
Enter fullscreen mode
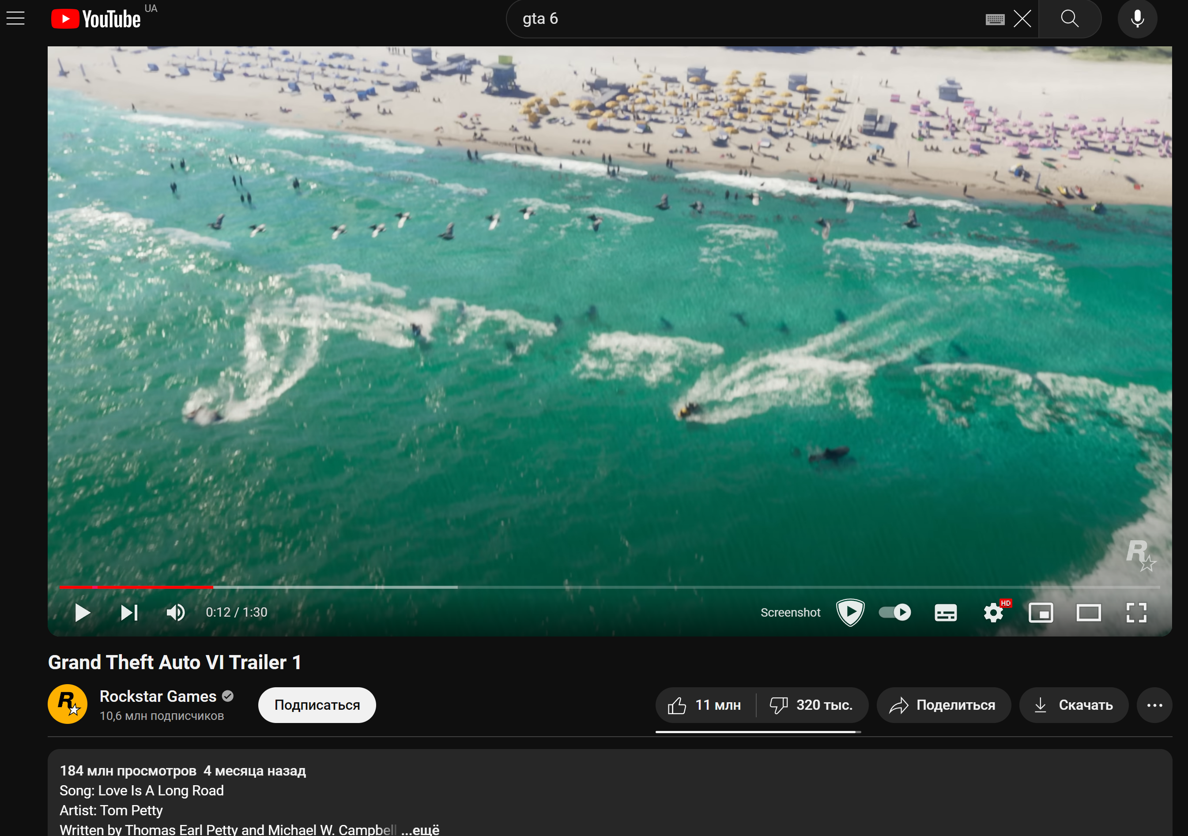1136,613
